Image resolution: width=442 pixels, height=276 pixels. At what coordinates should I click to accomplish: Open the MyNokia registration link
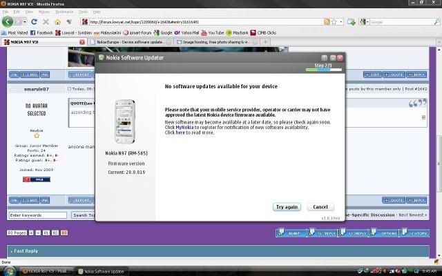click(x=184, y=127)
